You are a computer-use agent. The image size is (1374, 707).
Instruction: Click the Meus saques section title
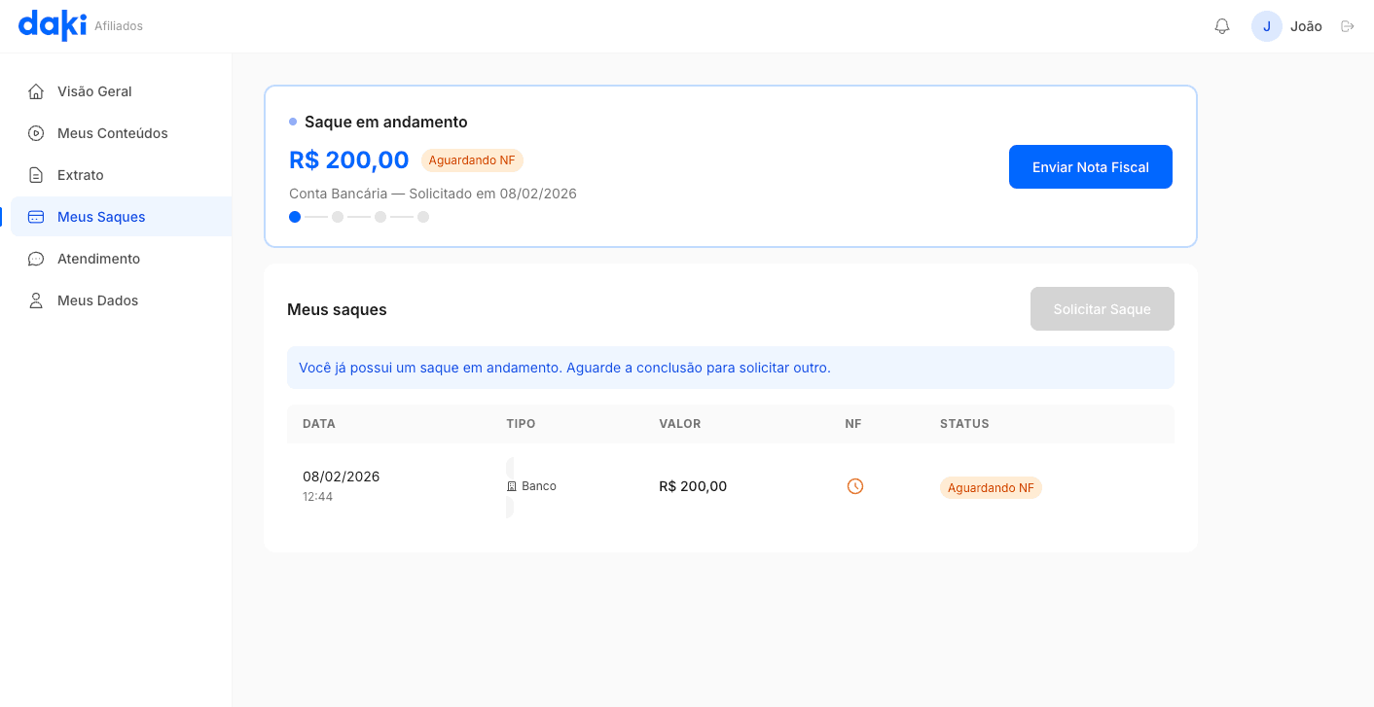click(337, 310)
